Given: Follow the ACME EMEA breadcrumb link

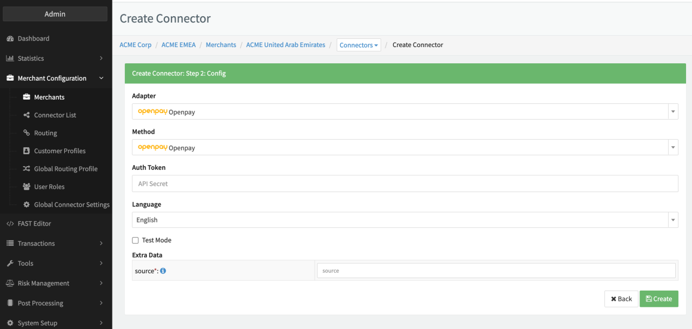Looking at the screenshot, I should [178, 45].
